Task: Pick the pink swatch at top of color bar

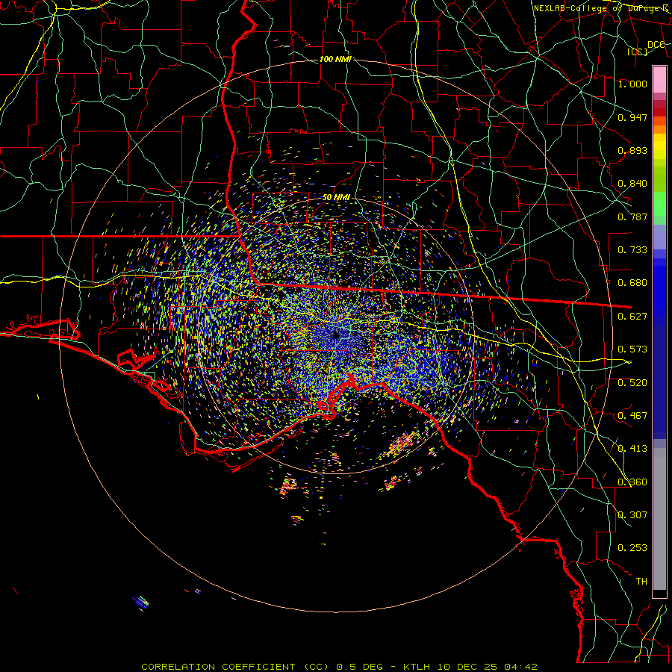Action: click(x=659, y=79)
